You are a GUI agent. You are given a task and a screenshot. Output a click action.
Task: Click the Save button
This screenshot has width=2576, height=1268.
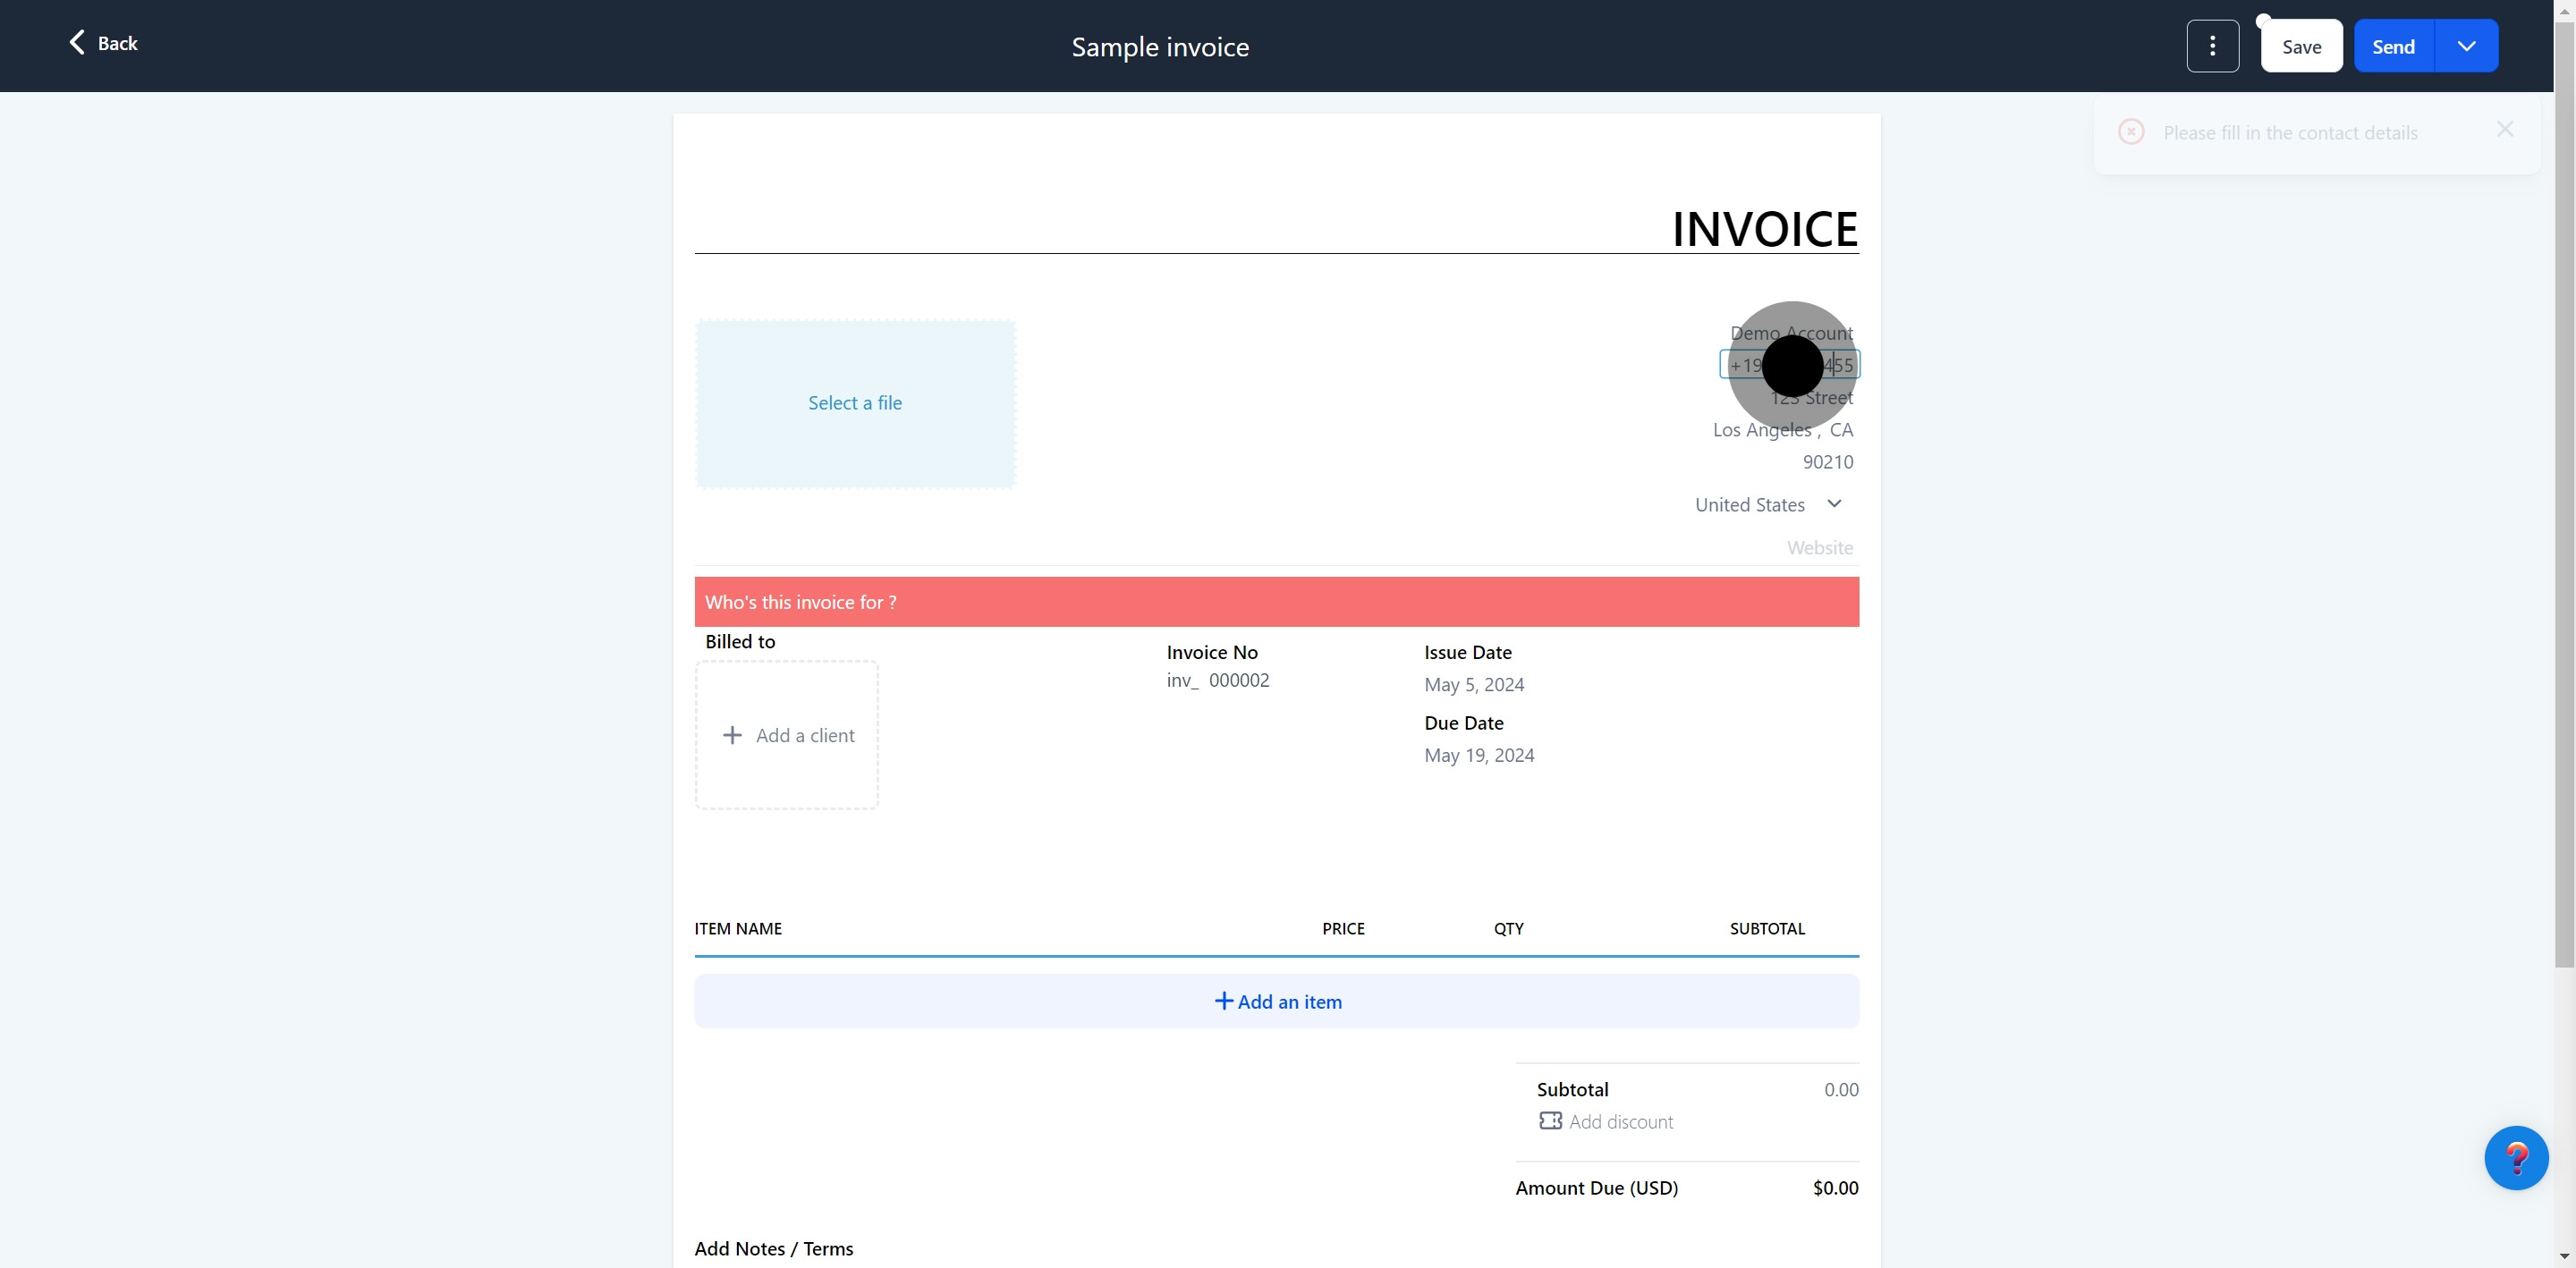click(2301, 46)
